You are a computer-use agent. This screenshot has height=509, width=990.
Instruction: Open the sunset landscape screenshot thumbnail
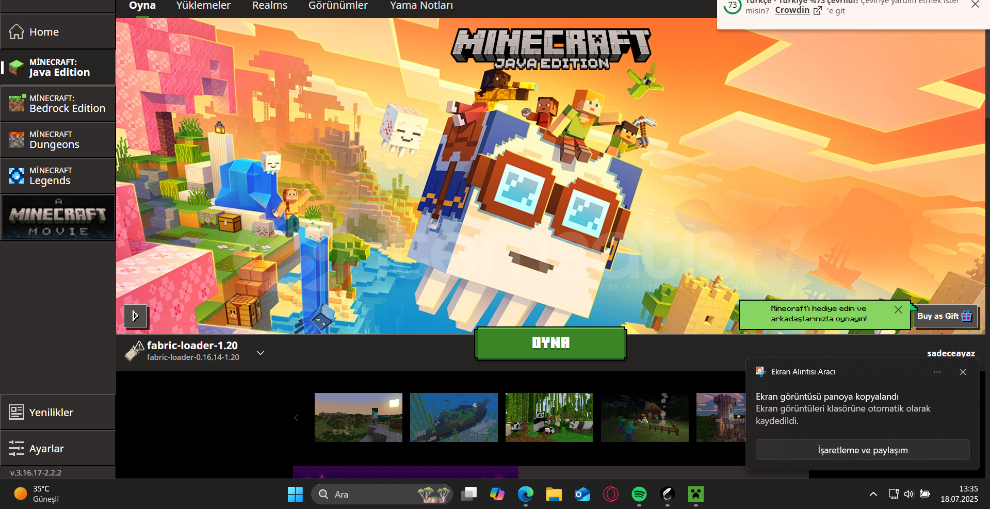click(359, 417)
